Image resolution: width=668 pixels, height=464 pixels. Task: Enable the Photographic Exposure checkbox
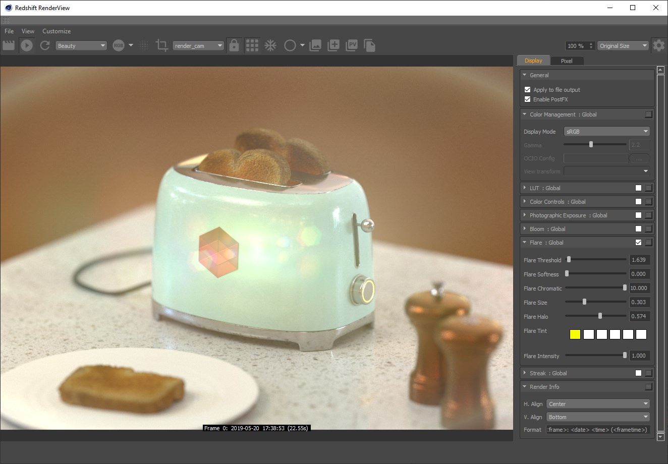(639, 215)
